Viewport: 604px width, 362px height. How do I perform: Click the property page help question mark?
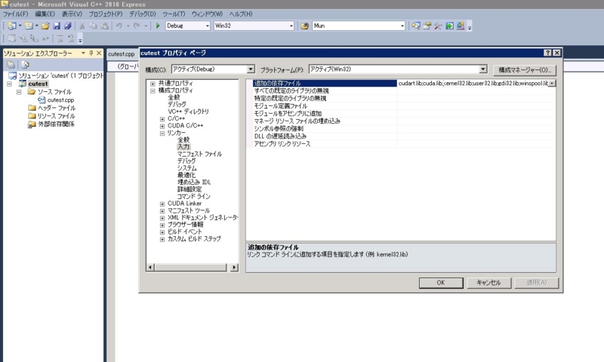[548, 53]
